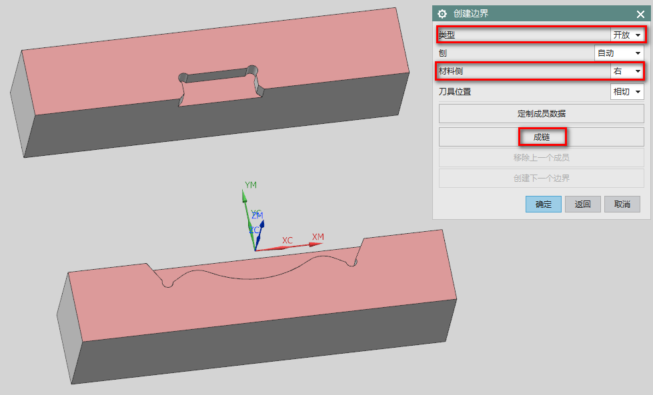Open the 材料侧 dropdown showing 右
This screenshot has height=395, width=653.
pyautogui.click(x=627, y=71)
